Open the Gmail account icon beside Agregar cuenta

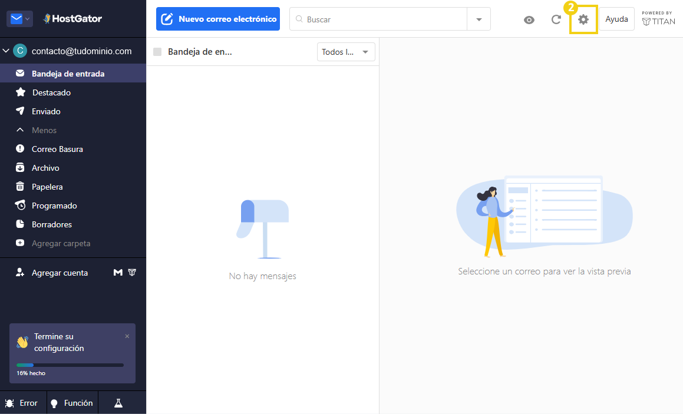point(117,272)
